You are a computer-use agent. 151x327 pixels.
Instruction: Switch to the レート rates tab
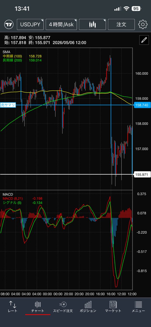tap(13, 307)
